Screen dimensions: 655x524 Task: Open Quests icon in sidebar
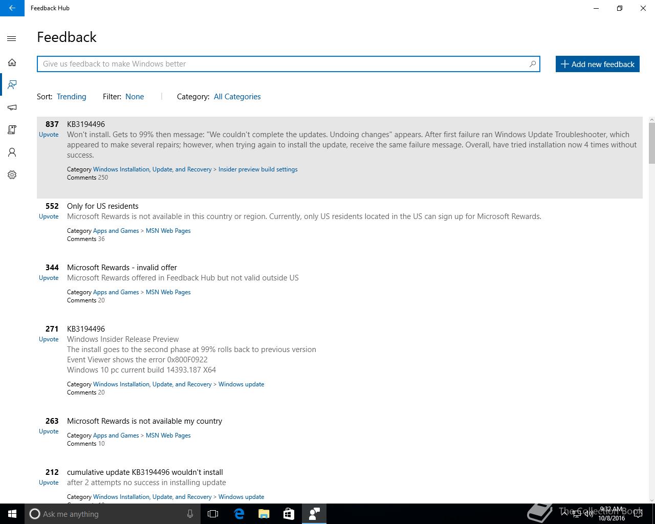click(12, 130)
